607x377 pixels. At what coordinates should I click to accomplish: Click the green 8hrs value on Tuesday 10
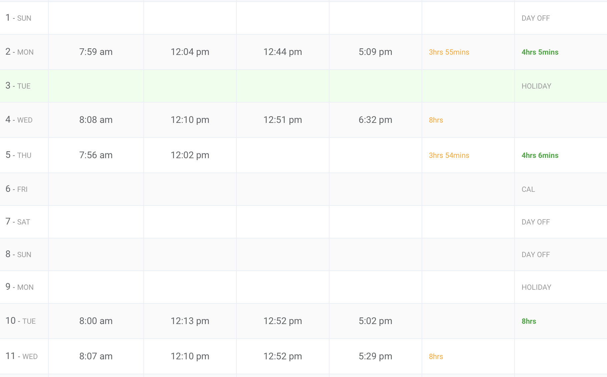point(529,321)
